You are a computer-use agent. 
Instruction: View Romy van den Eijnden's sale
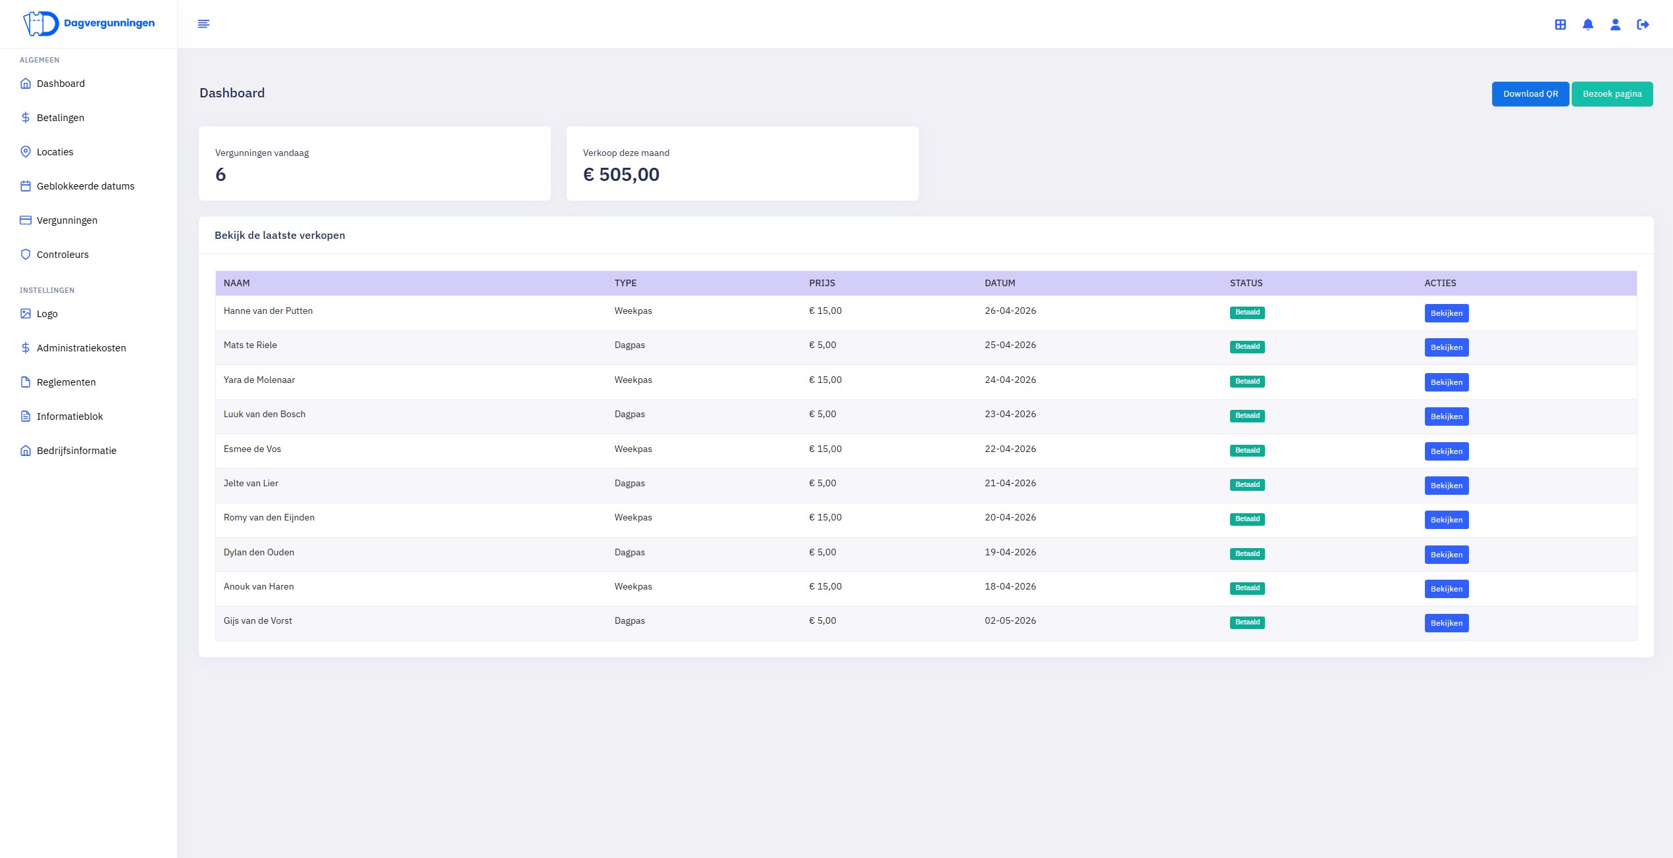(x=1446, y=520)
